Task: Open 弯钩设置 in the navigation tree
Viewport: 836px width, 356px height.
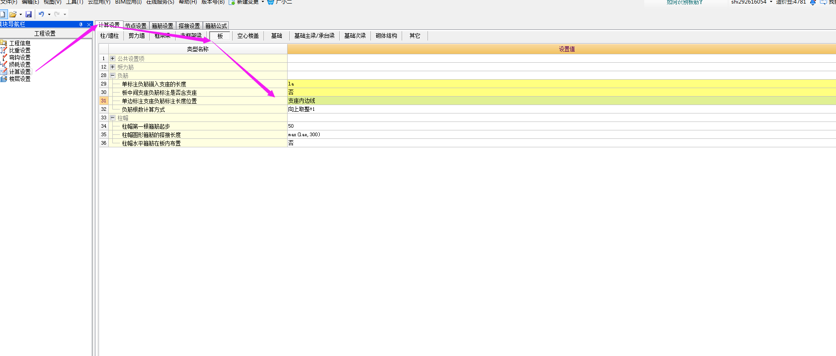Action: click(x=20, y=57)
